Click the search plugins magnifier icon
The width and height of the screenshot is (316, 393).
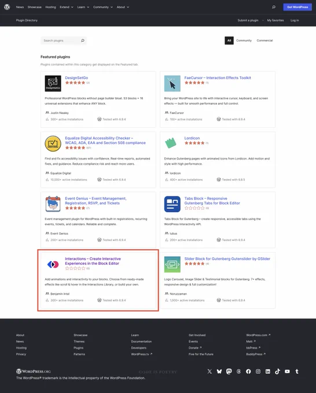pos(83,40)
